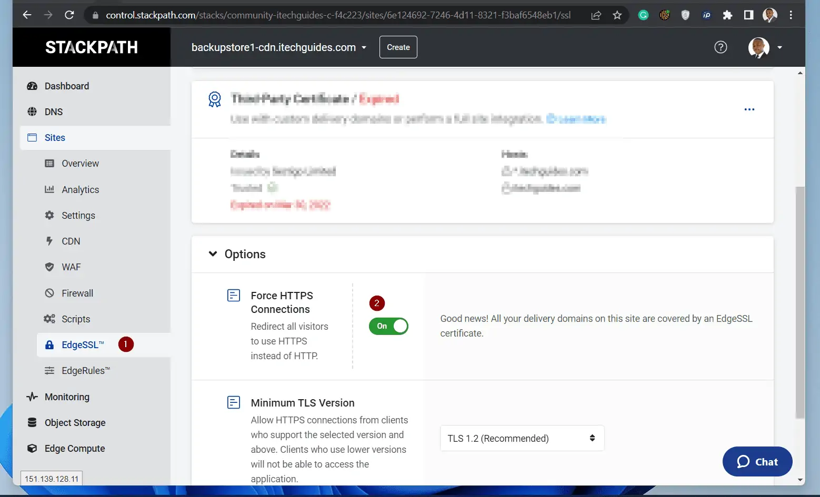Screen dimensions: 820x497
Task: Open Chrome three-dot menu
Action: pos(791,15)
